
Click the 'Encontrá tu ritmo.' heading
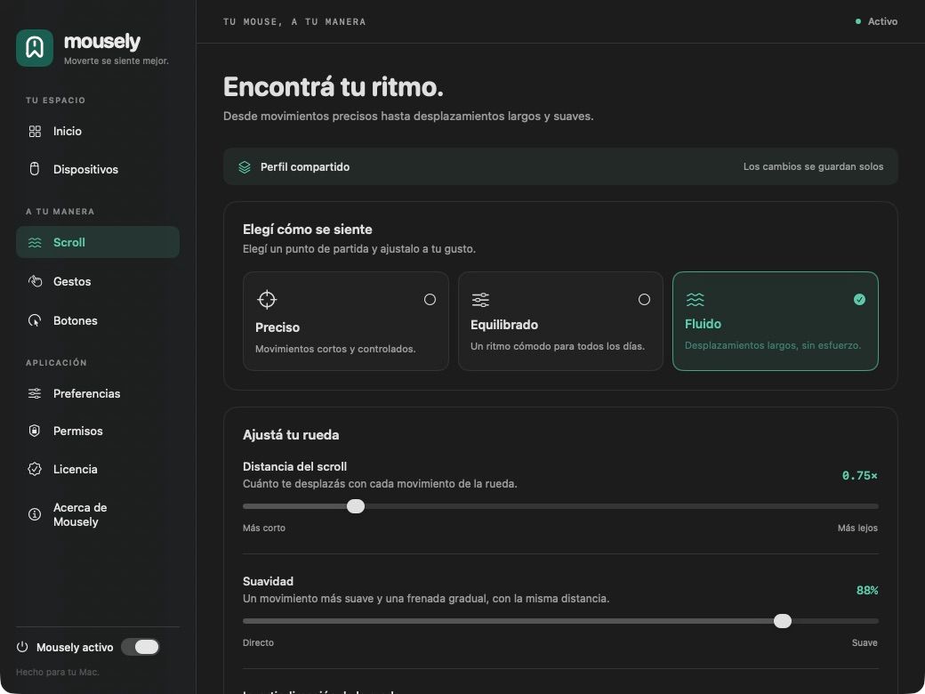click(x=334, y=87)
